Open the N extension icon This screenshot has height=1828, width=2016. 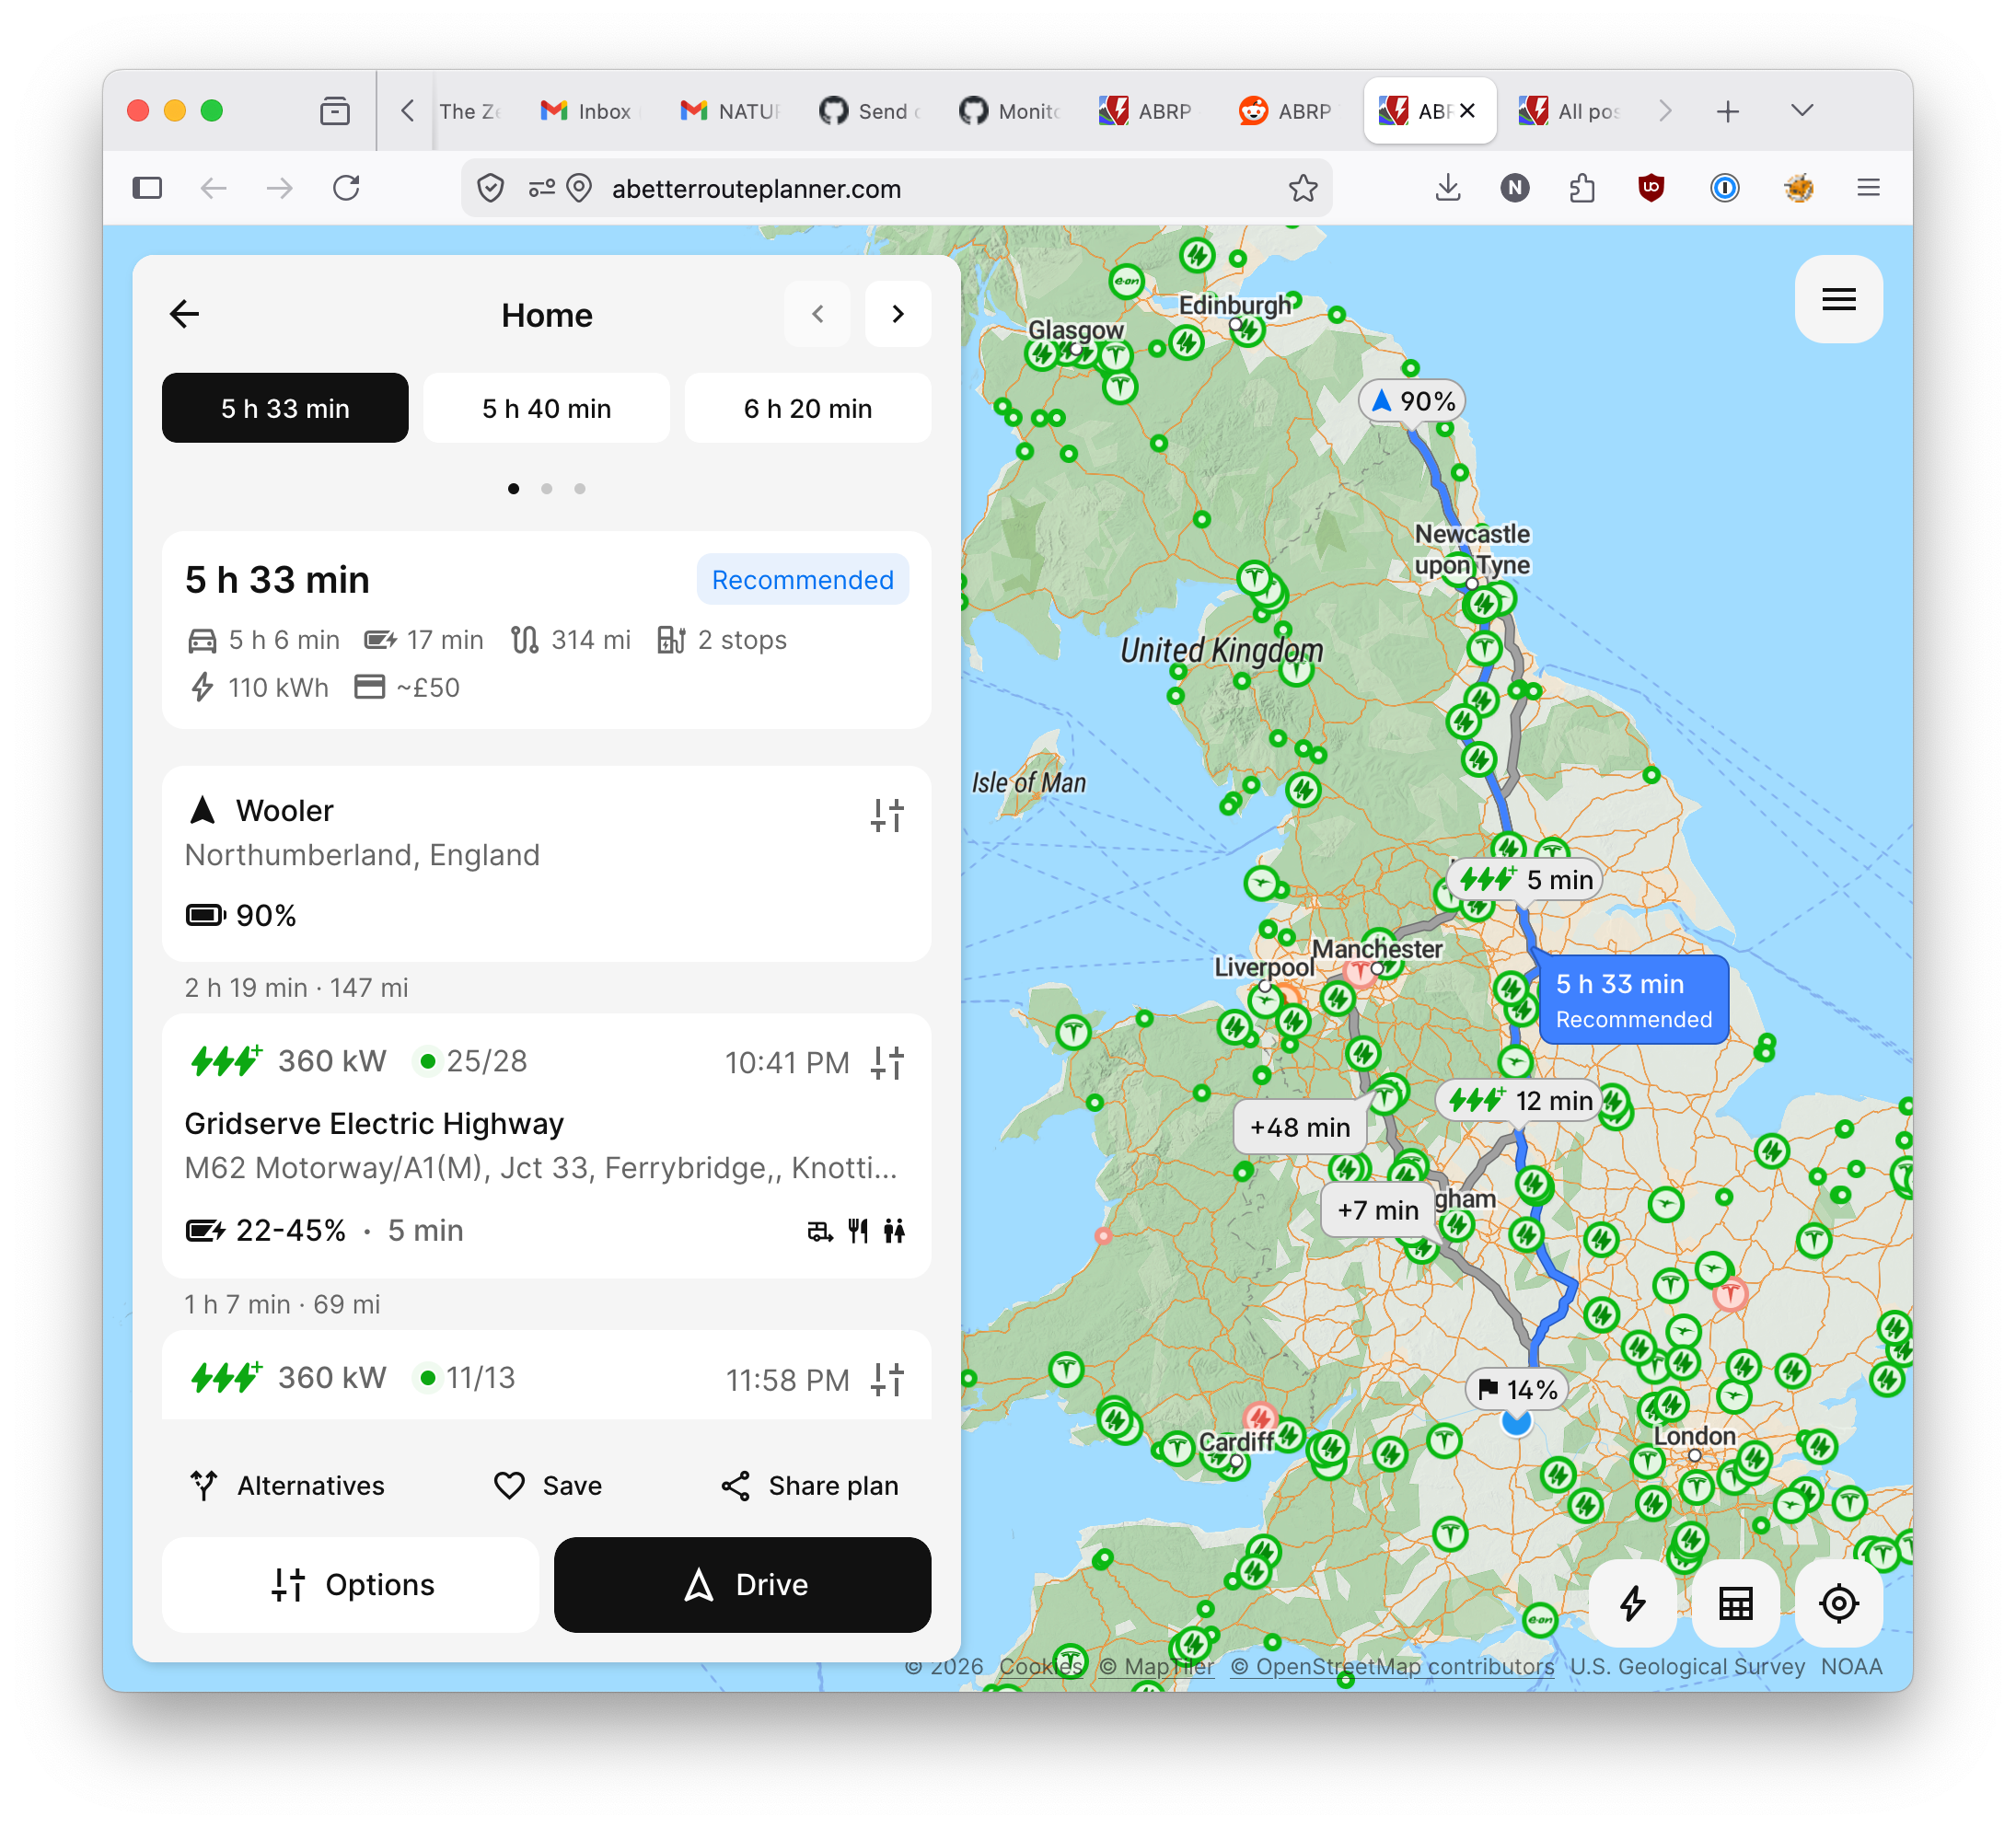click(1514, 188)
